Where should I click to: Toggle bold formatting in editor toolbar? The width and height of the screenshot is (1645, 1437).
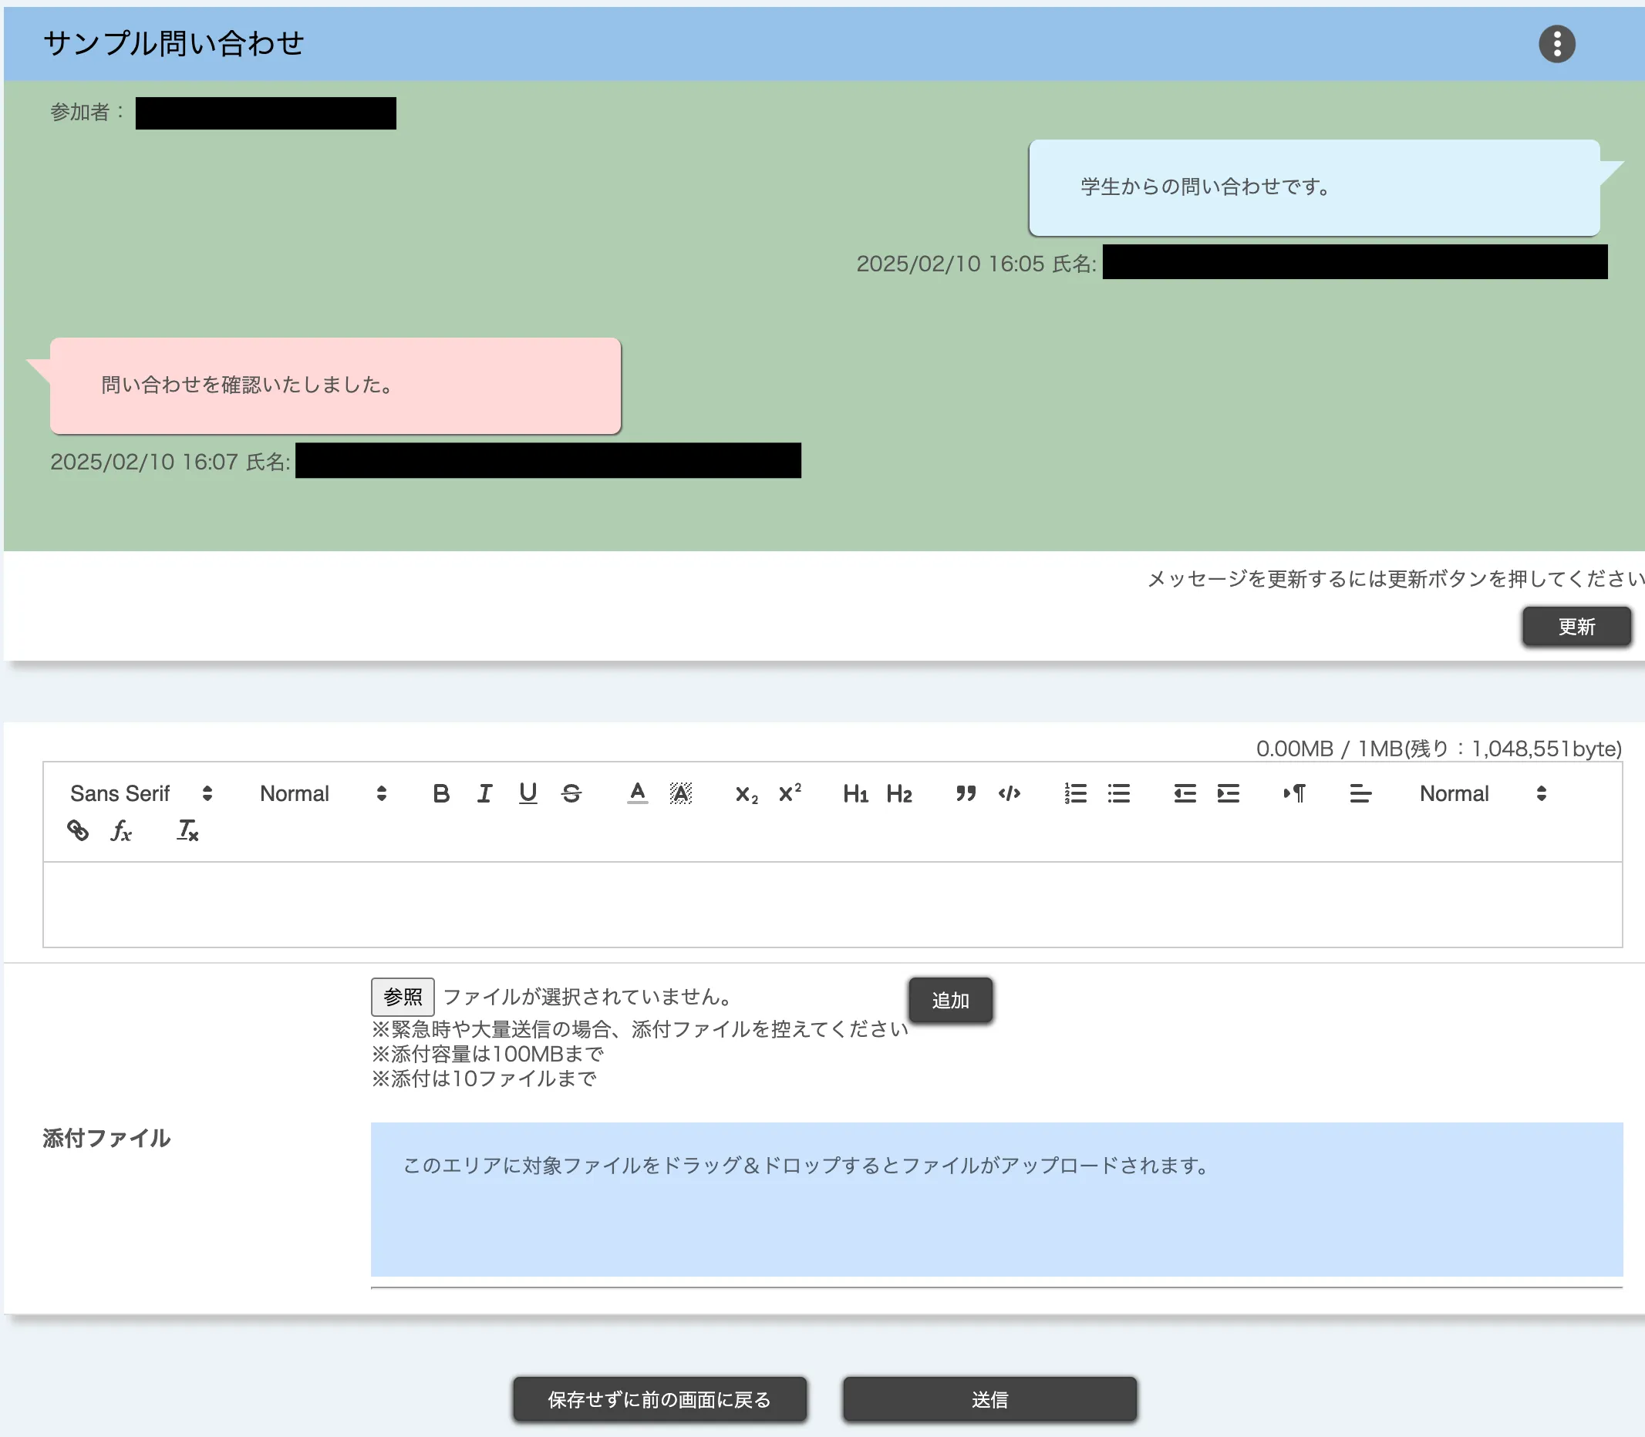click(440, 793)
